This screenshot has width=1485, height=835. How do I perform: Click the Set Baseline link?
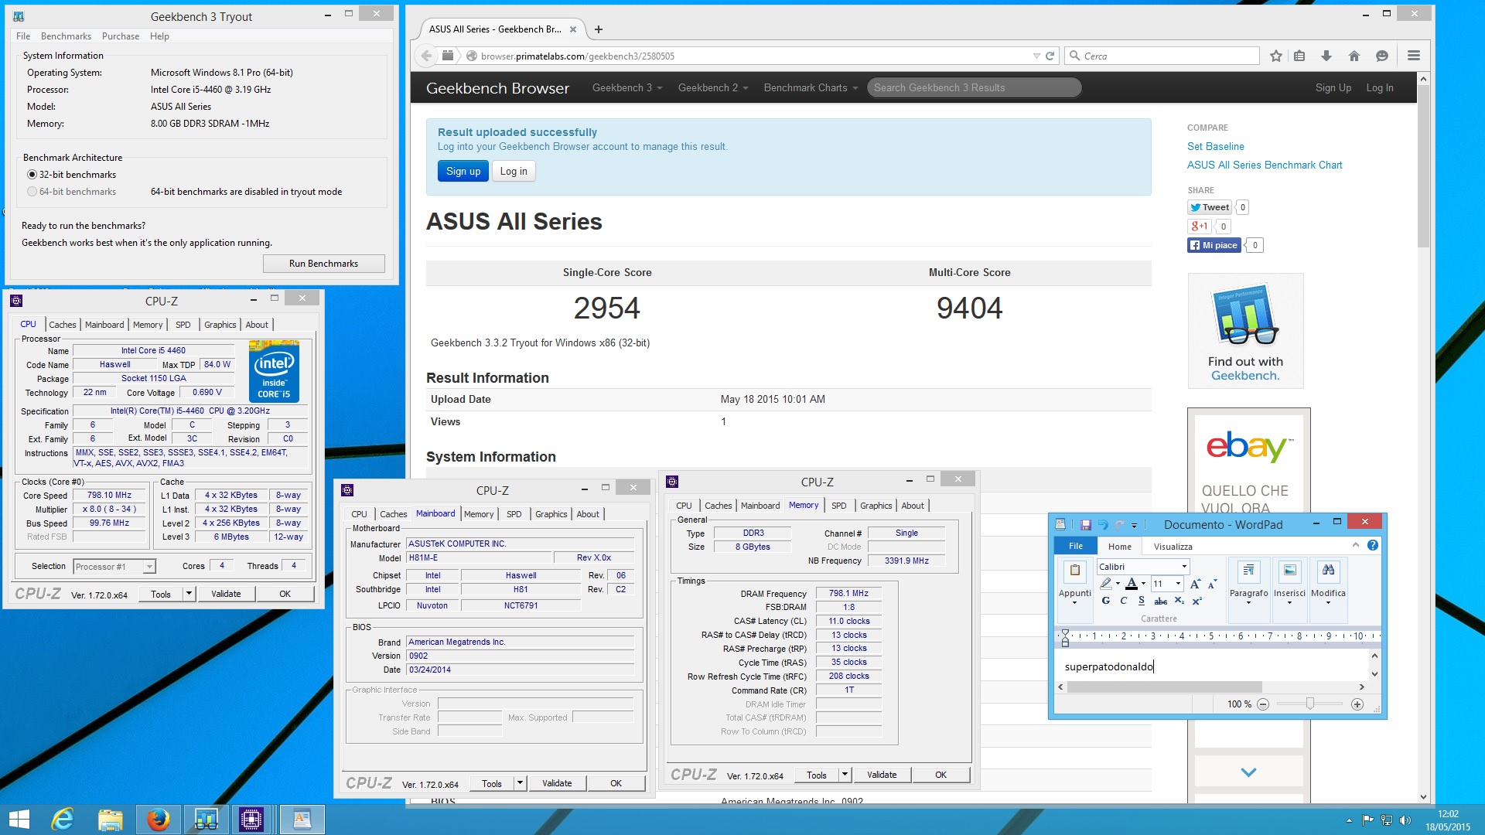click(1216, 146)
